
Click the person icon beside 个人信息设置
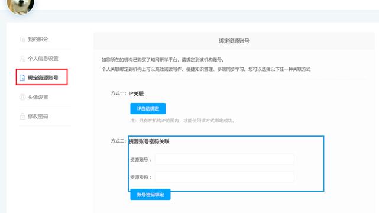22,59
